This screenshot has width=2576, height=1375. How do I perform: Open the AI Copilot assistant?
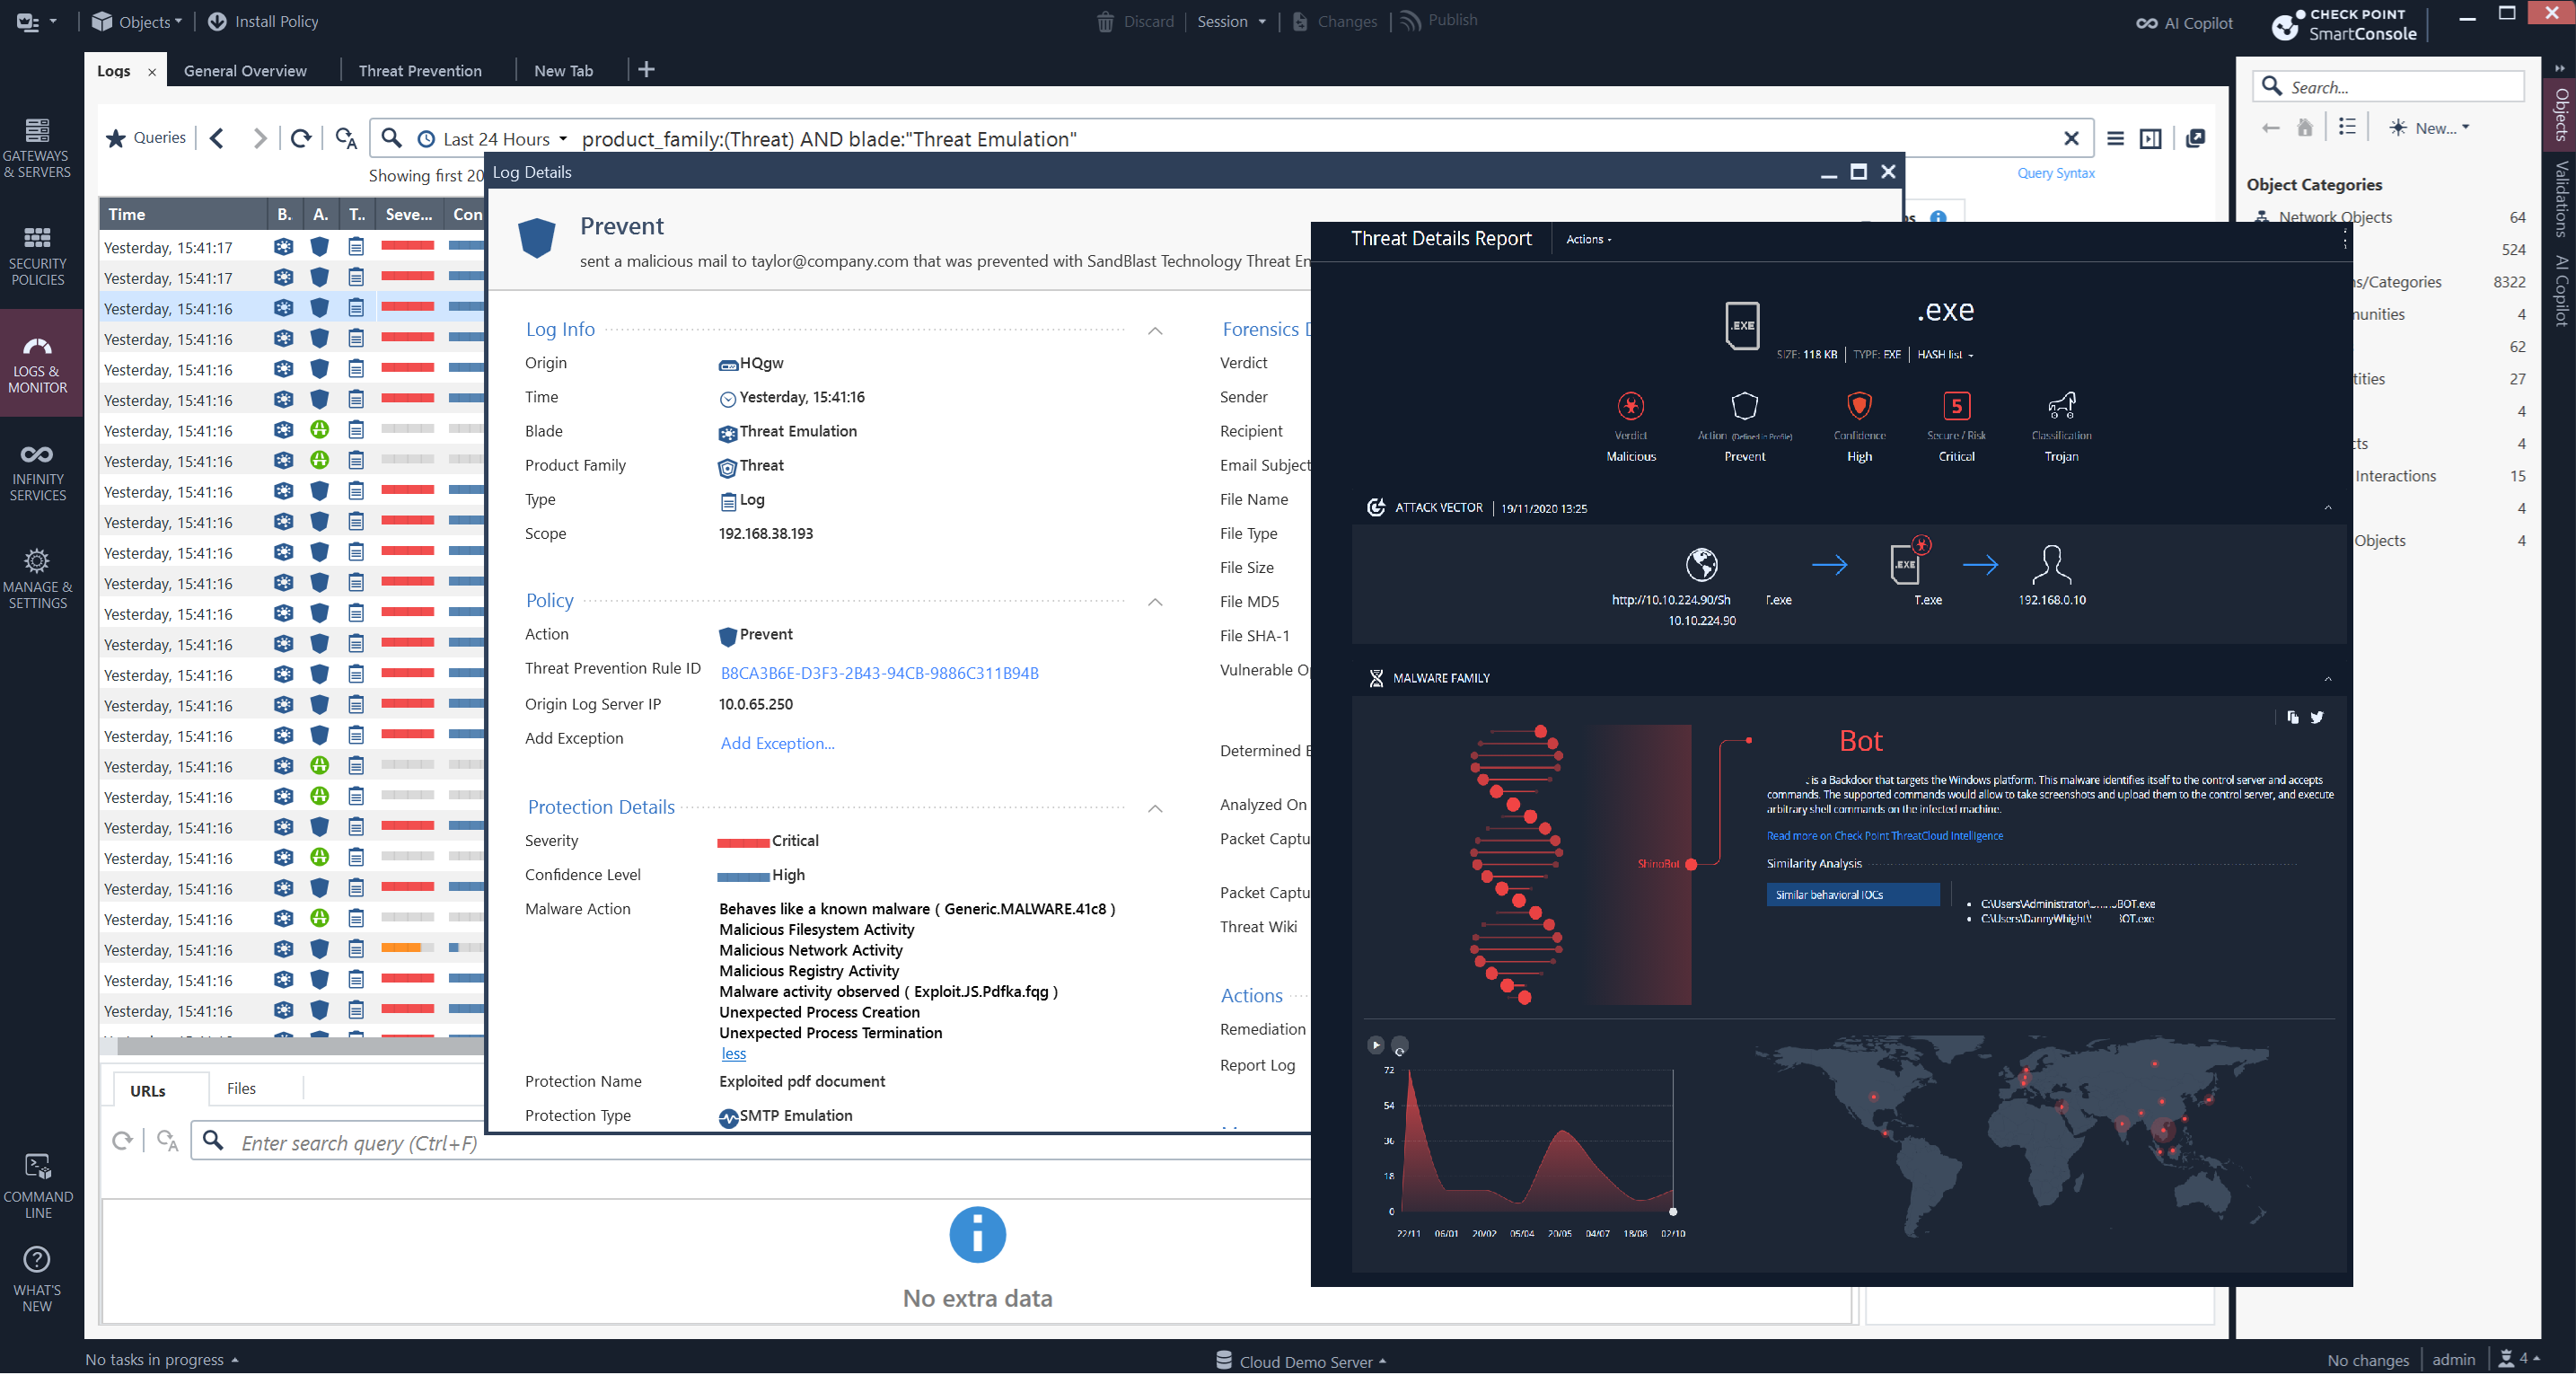coord(2184,22)
